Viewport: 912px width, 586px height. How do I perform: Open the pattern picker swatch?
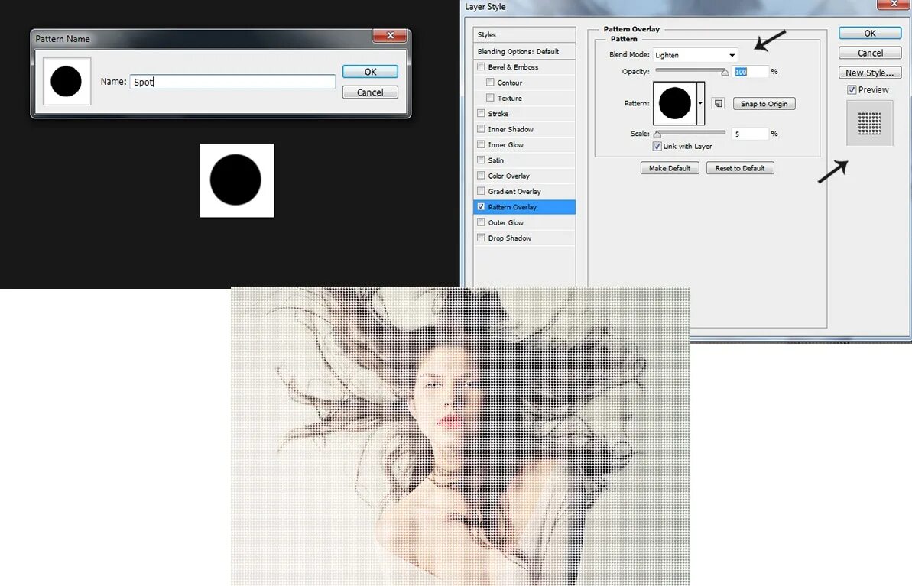(675, 103)
